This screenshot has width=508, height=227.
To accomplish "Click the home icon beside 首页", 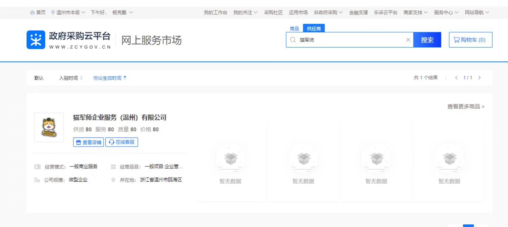I will [33, 13].
